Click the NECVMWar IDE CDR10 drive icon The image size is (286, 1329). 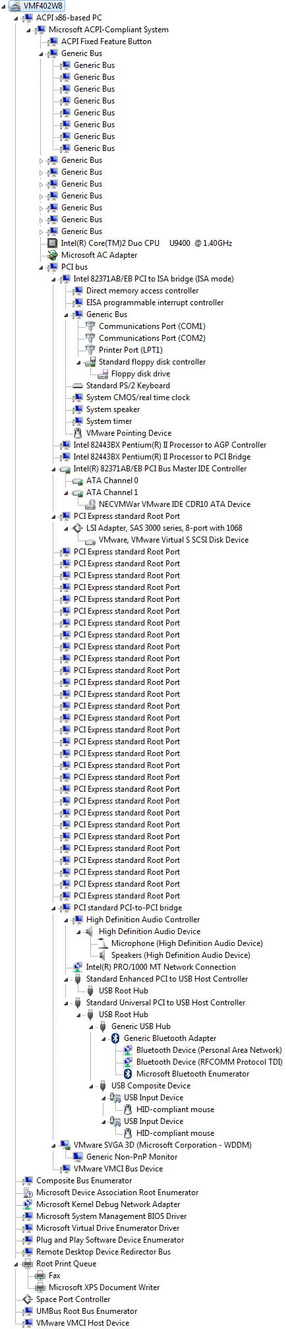click(90, 504)
